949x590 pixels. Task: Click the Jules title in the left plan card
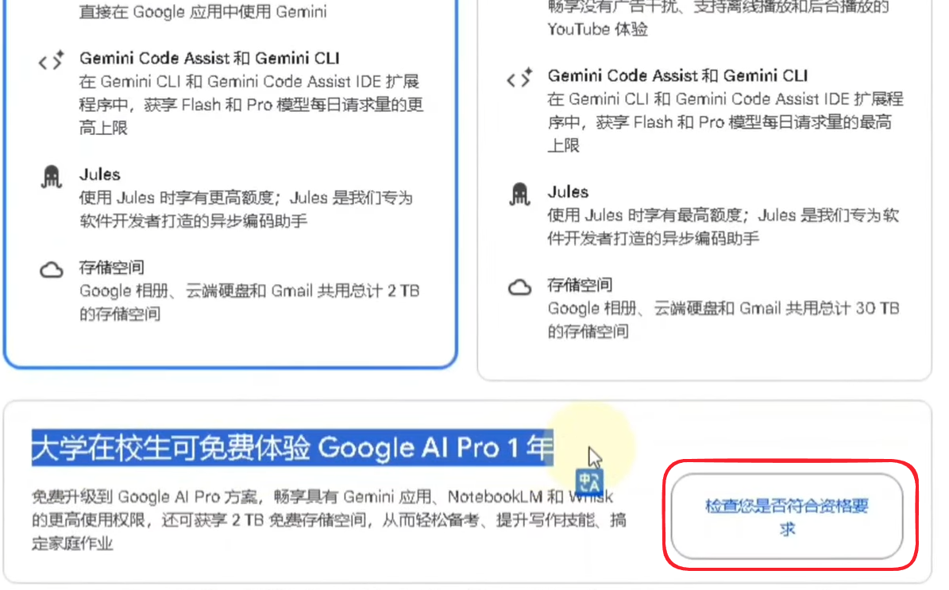(100, 174)
